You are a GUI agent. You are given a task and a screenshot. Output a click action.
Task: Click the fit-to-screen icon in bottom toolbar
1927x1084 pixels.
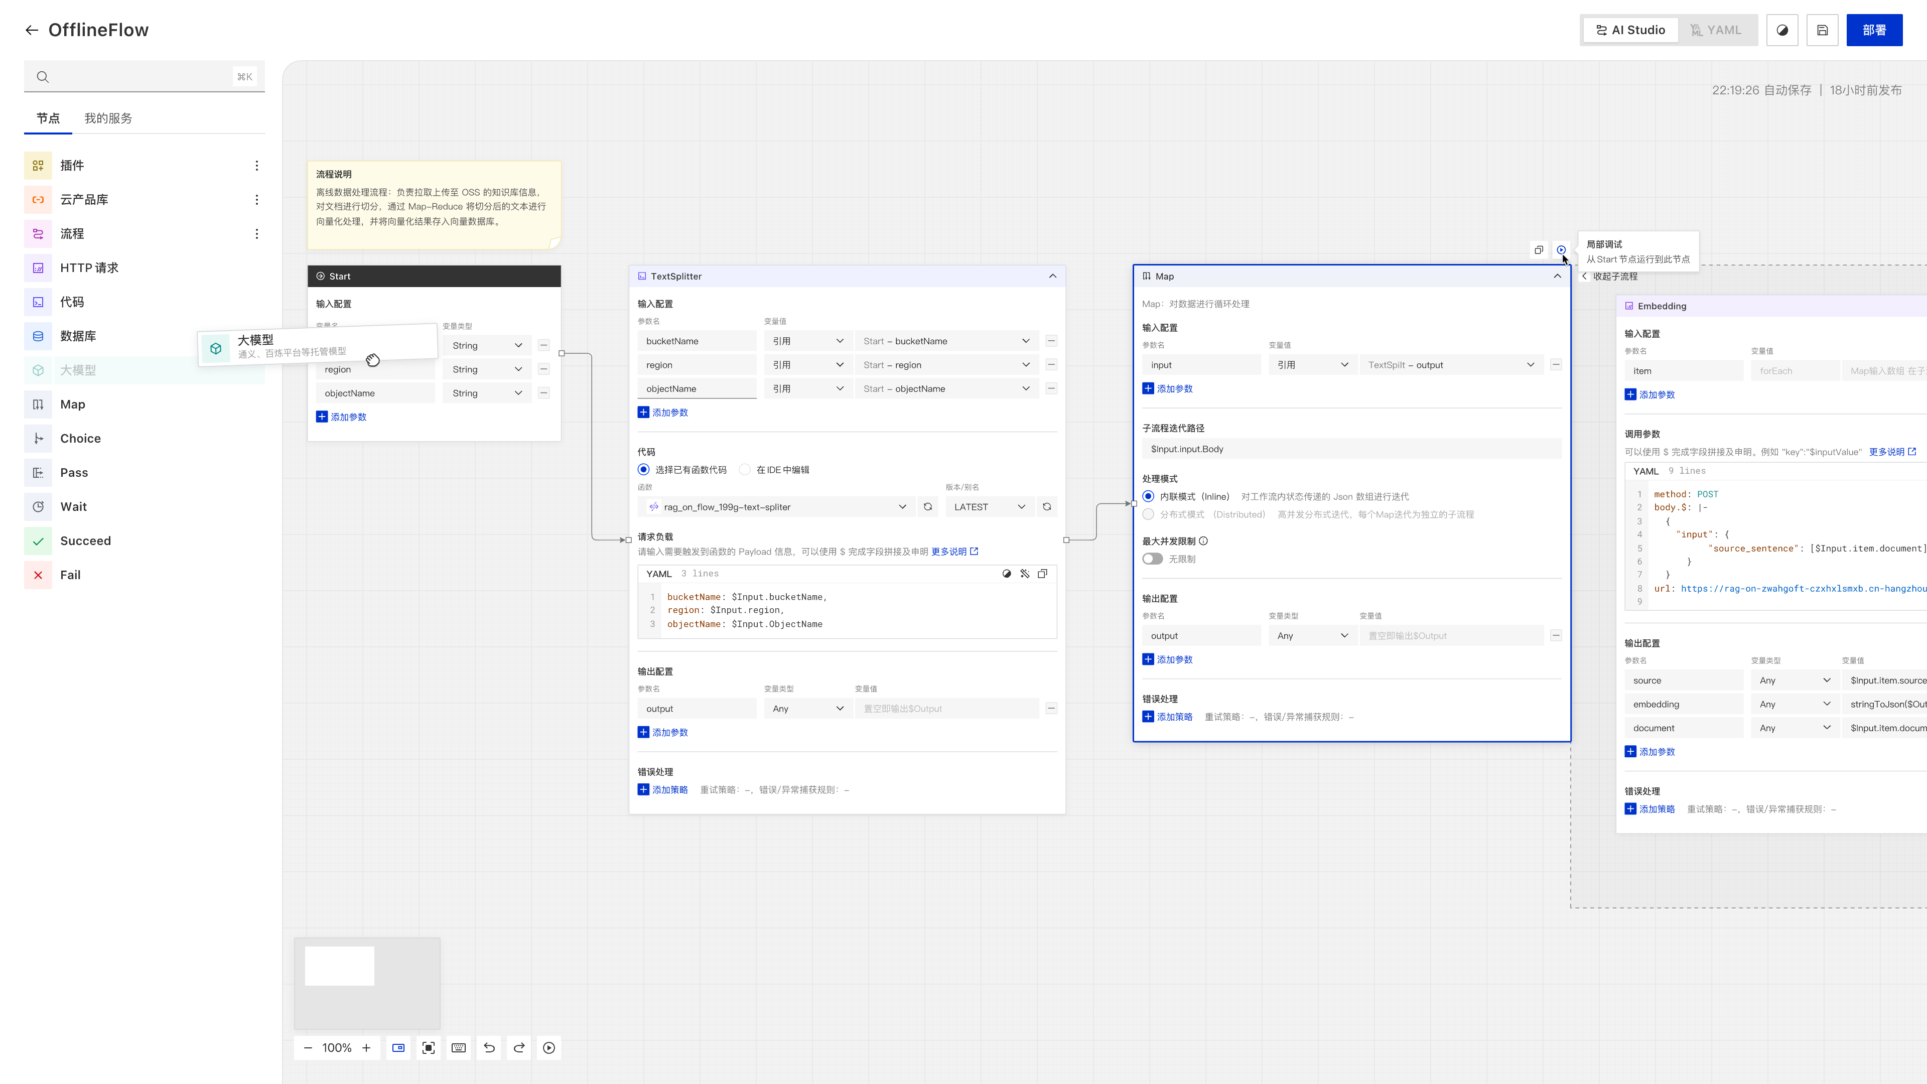(x=429, y=1047)
